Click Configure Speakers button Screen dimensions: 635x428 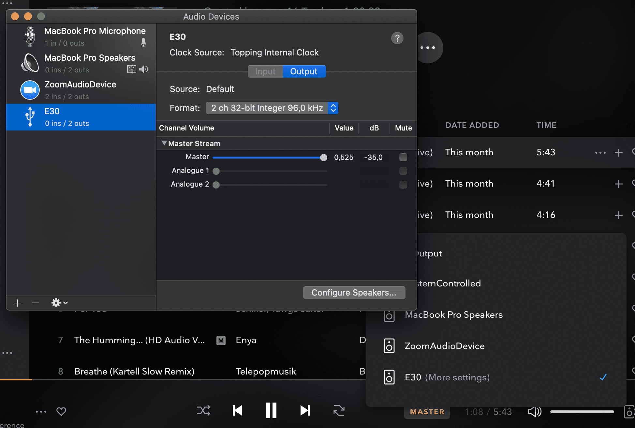click(x=354, y=293)
